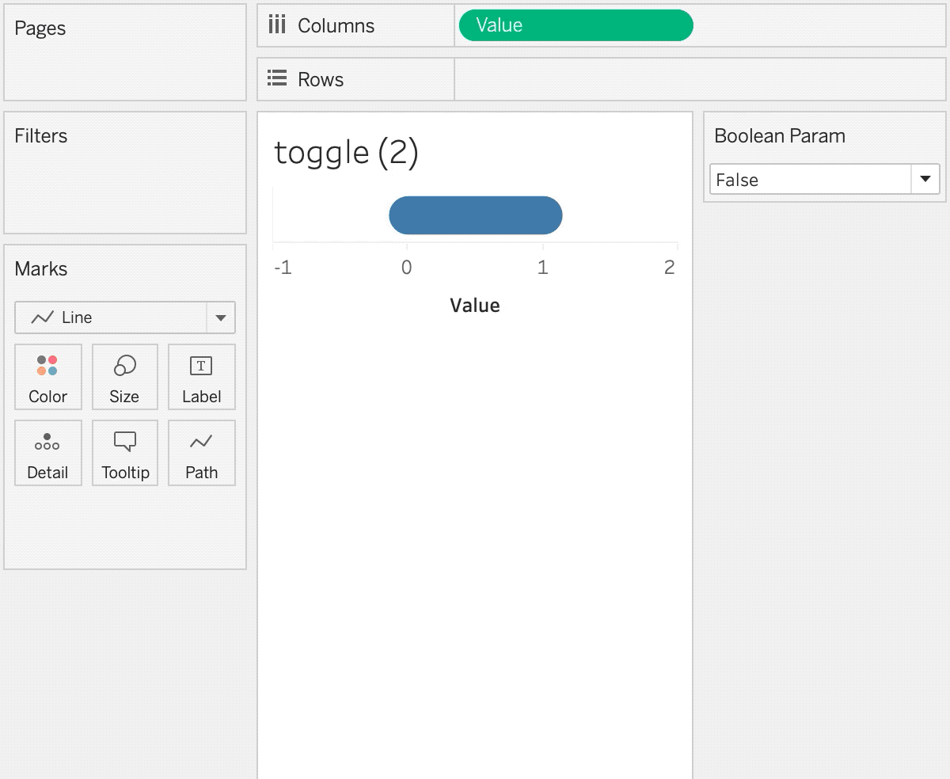Open the Tooltip marks card

point(125,453)
